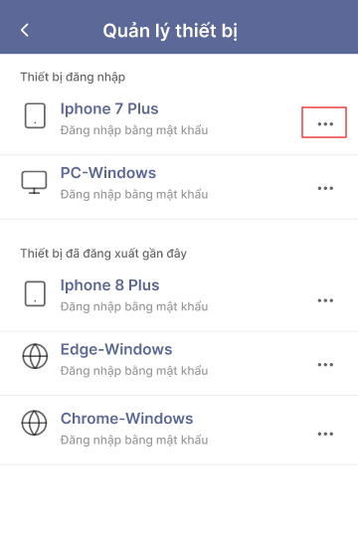The height and width of the screenshot is (544, 358).
Task: Select the Chrome-Windows device name
Action: click(126, 419)
